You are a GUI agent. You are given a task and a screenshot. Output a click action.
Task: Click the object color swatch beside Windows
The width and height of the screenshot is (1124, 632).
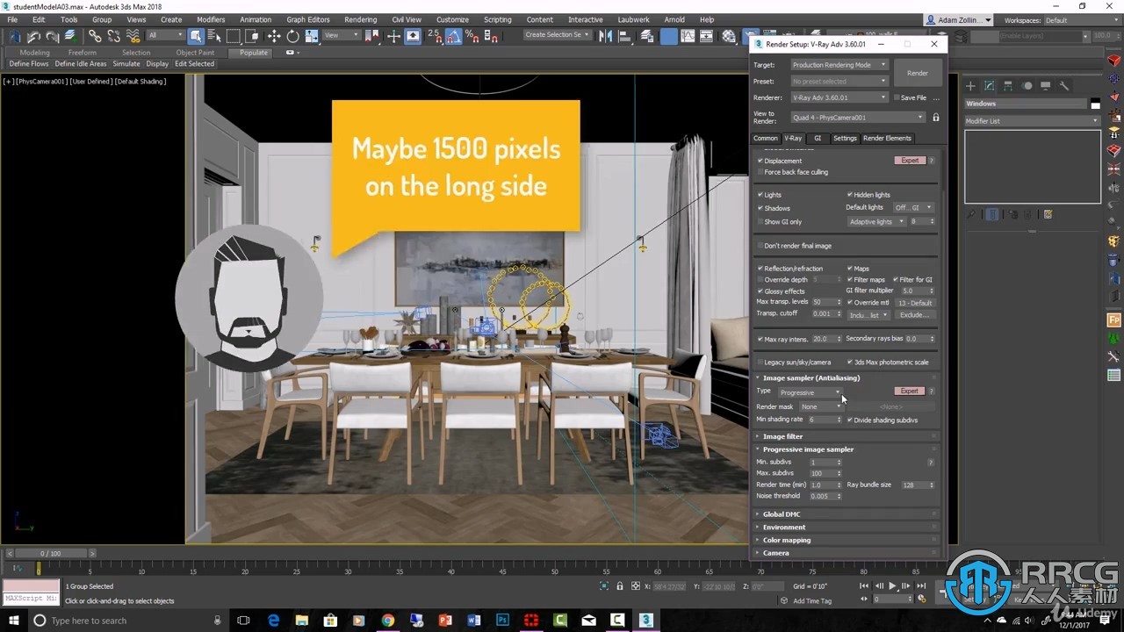(1095, 104)
